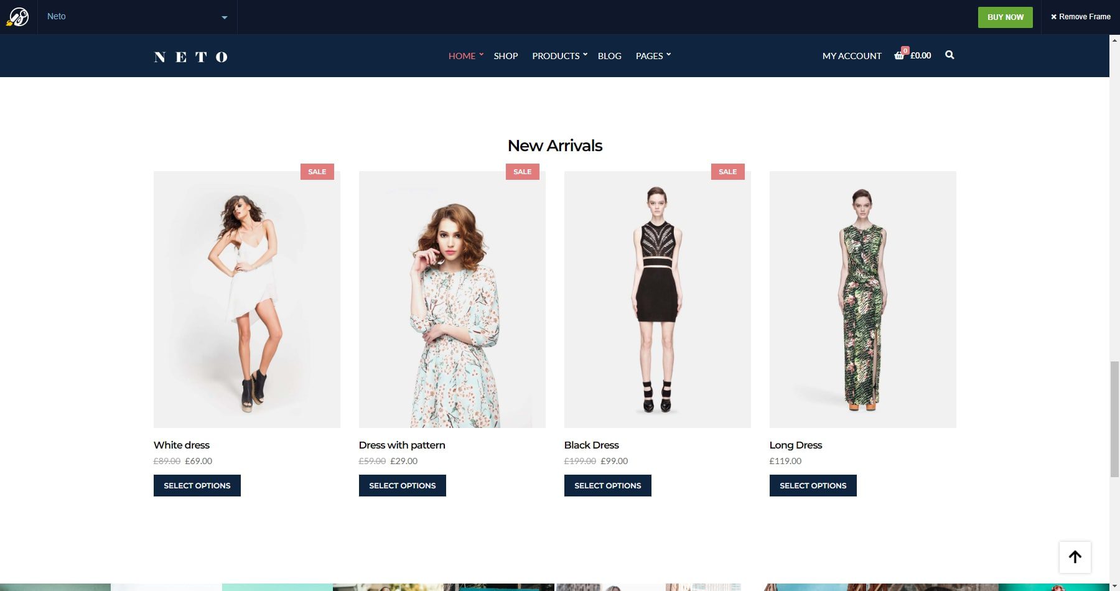This screenshot has width=1120, height=591.
Task: Open the Dress with pattern title link
Action: tap(402, 445)
